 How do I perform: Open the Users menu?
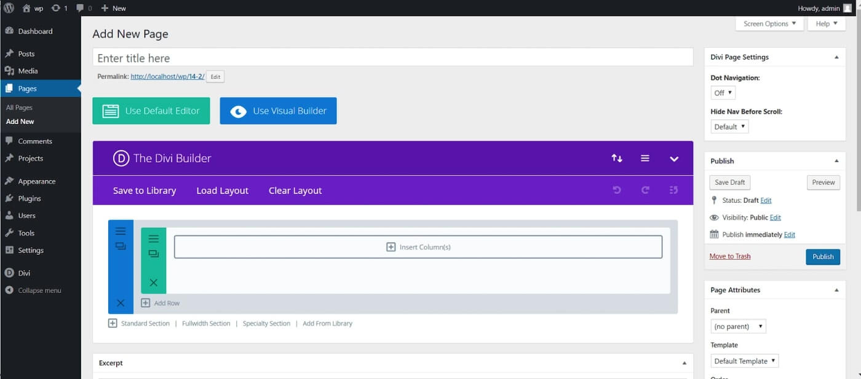pos(26,216)
